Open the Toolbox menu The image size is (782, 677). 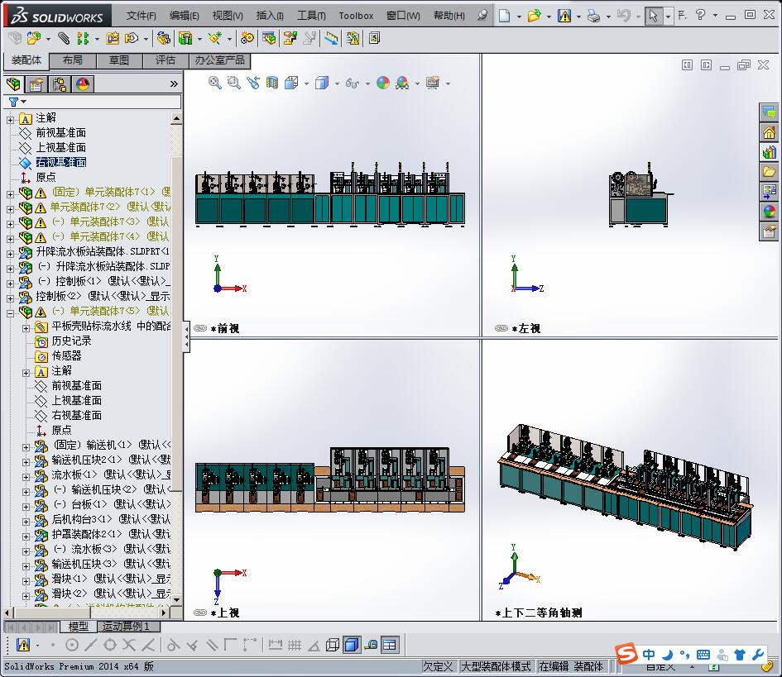[x=356, y=15]
